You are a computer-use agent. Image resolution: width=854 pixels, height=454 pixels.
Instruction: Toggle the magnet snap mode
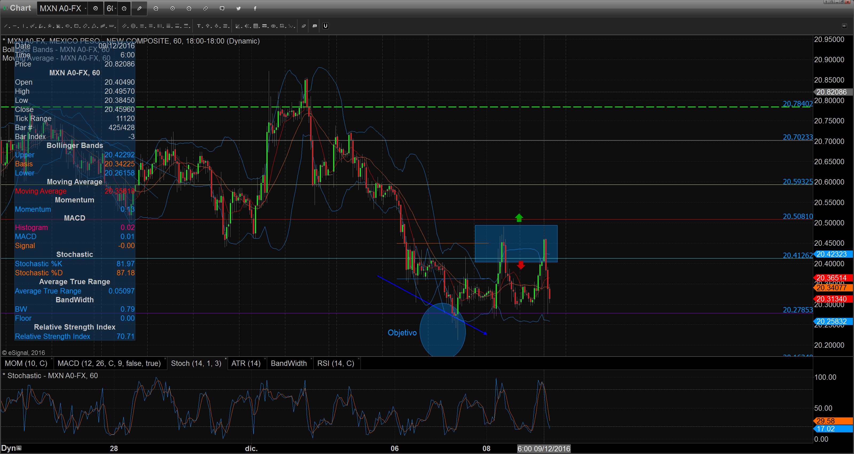(326, 26)
